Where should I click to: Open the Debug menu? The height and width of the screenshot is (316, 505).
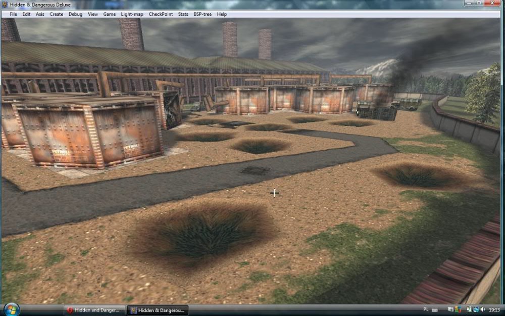(x=75, y=14)
